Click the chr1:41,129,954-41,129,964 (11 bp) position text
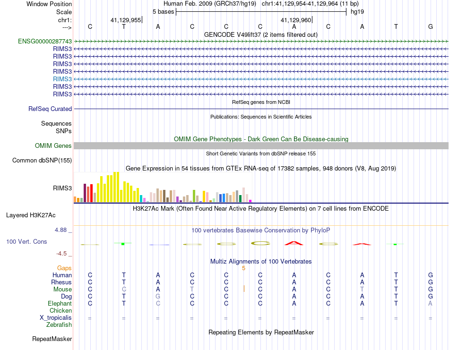 [310, 4]
